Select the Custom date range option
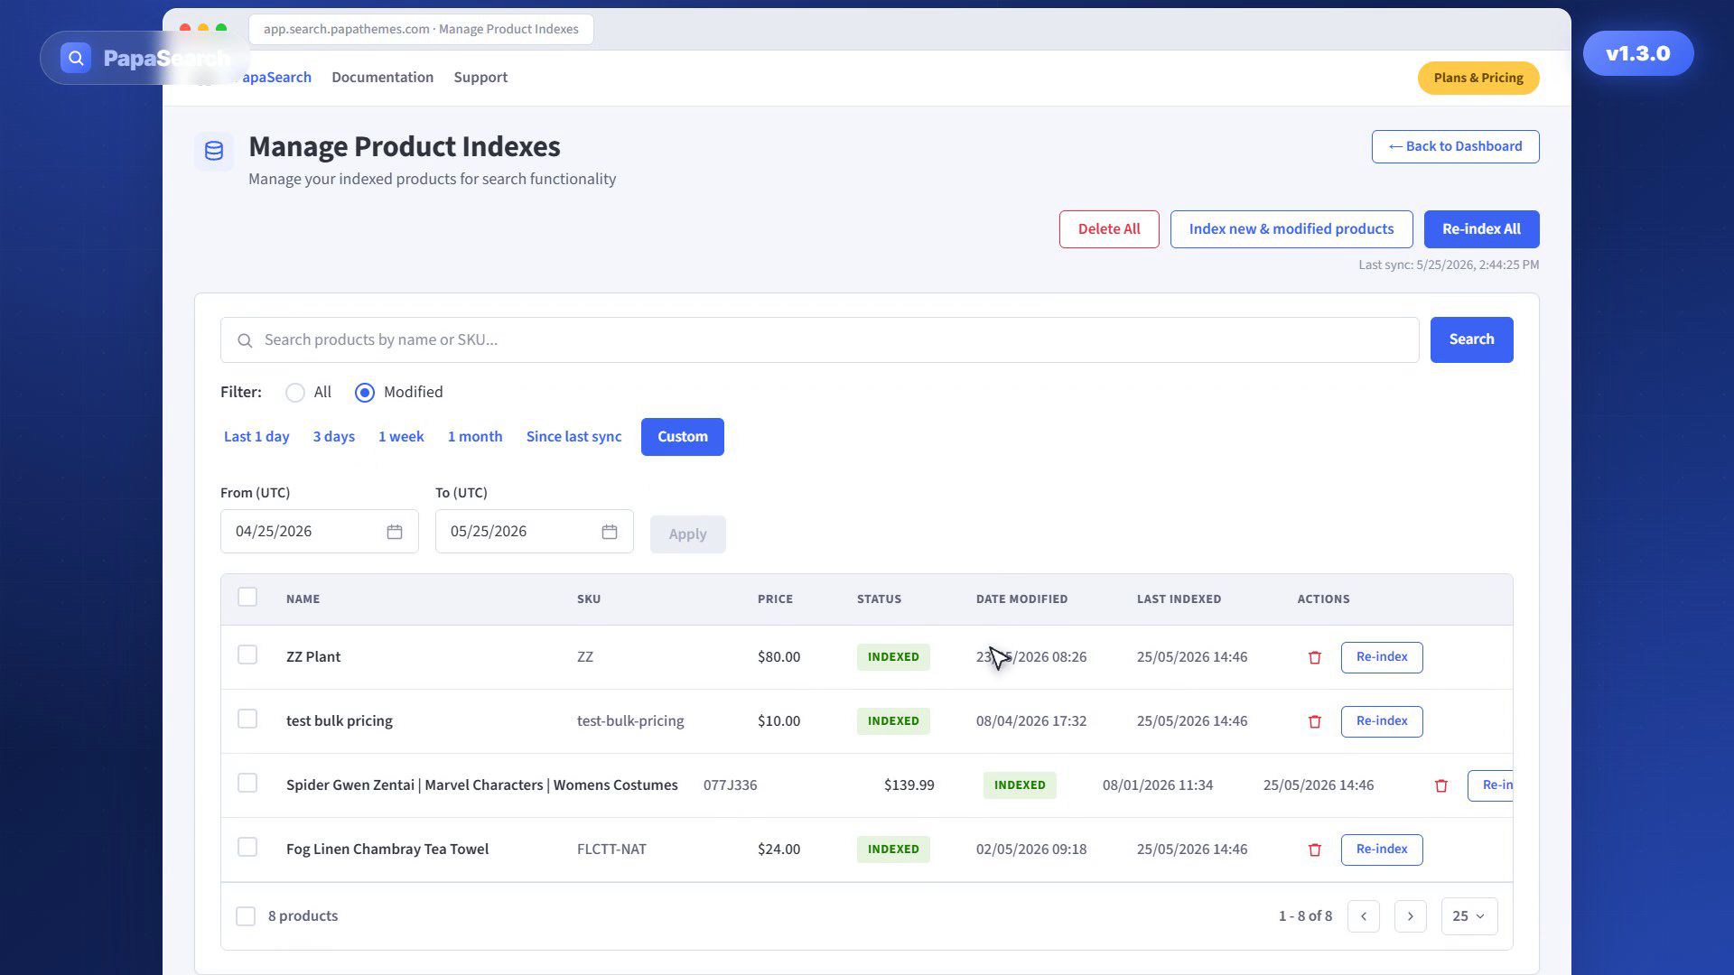 [683, 437]
